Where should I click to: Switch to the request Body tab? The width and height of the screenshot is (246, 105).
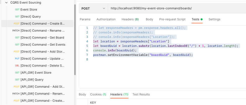pyautogui.click(x=149, y=19)
